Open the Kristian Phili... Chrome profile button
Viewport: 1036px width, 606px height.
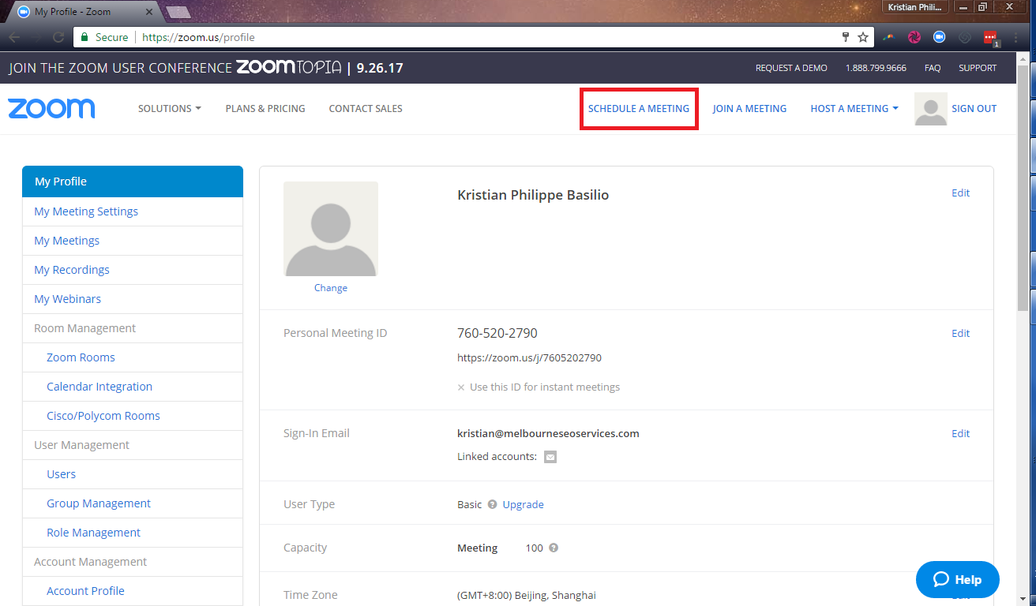[x=915, y=7]
